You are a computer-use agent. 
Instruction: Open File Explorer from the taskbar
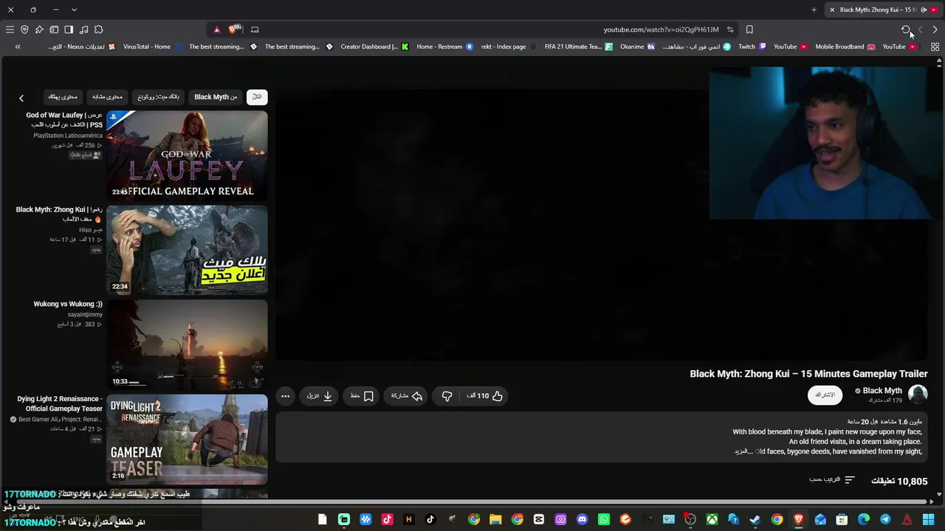pos(495,520)
